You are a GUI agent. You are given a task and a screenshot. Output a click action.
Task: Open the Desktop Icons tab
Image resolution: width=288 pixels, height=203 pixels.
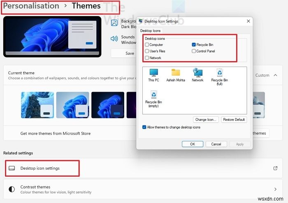click(x=151, y=31)
